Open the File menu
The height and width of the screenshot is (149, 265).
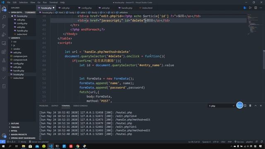(x=9, y=2)
